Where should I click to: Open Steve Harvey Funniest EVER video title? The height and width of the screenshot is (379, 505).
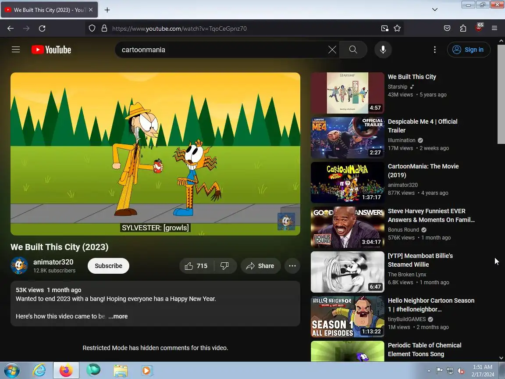tap(431, 215)
